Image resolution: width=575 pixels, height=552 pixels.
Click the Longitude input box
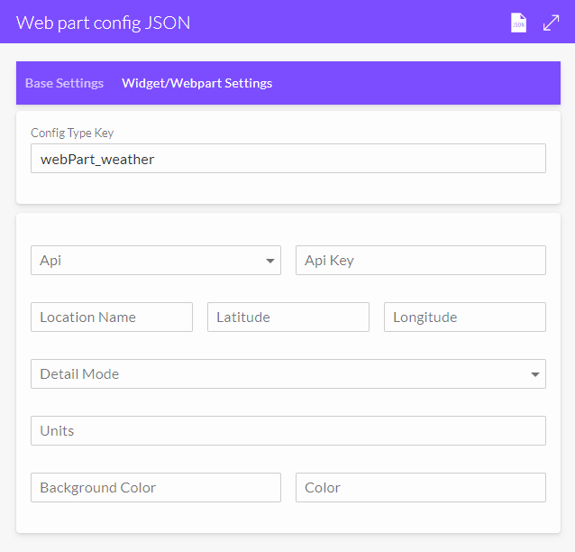click(x=465, y=317)
